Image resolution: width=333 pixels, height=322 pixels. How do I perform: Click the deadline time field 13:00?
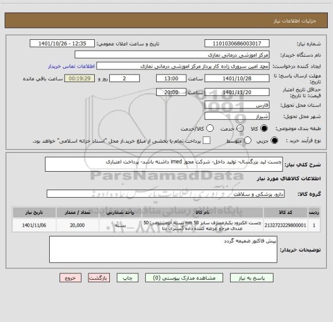(x=171, y=79)
